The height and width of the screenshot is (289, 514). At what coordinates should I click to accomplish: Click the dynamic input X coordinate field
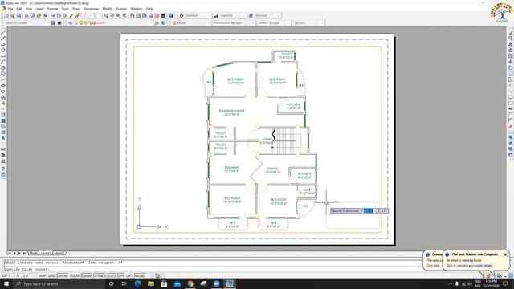click(x=369, y=210)
